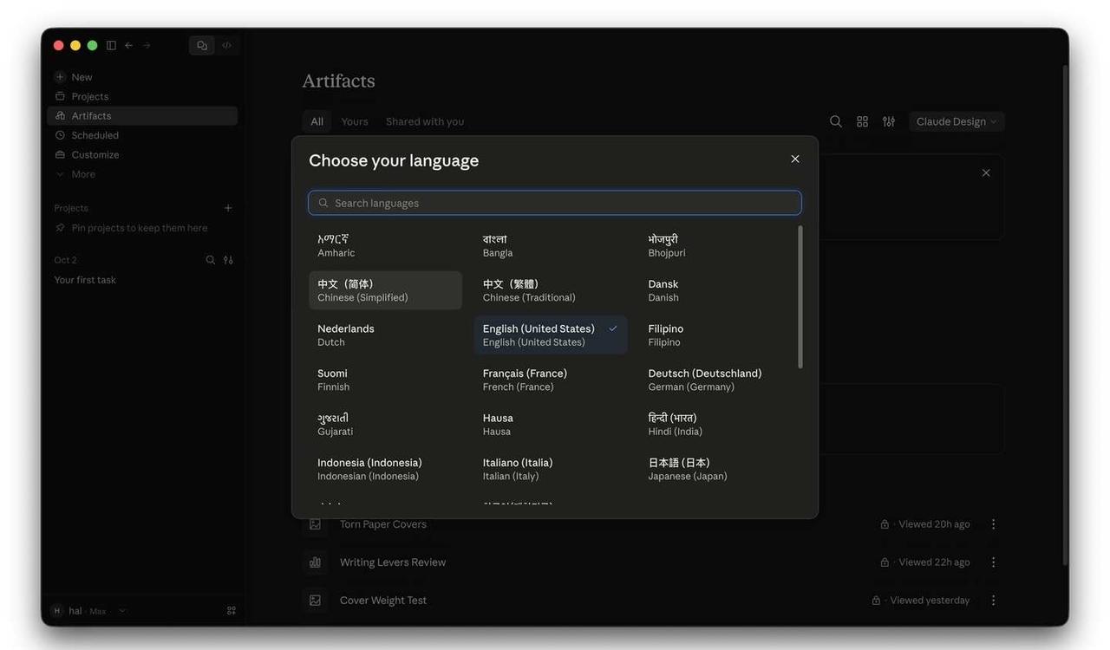
Task: Dismiss the banner behind the dialog
Action: click(986, 173)
